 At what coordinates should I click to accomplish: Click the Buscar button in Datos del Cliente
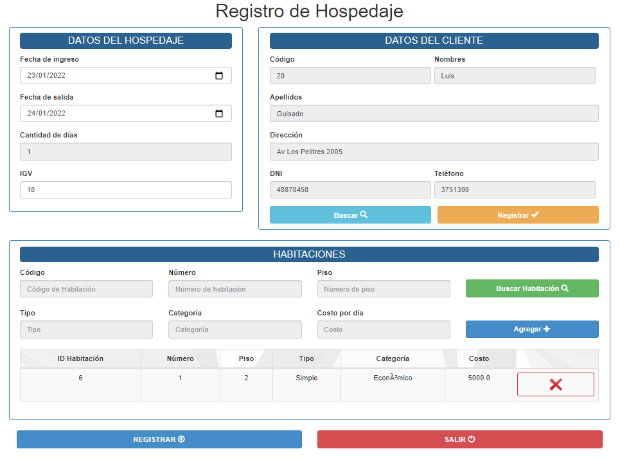pyautogui.click(x=350, y=215)
